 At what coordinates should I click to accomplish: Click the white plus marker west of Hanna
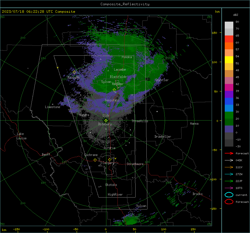coord(157,111)
